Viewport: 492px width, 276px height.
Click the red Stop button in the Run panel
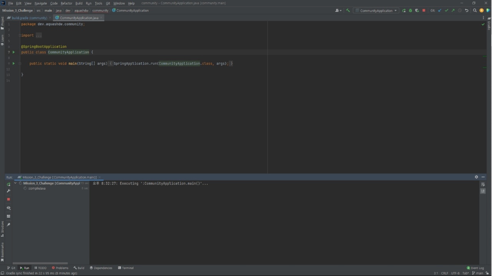(8, 199)
